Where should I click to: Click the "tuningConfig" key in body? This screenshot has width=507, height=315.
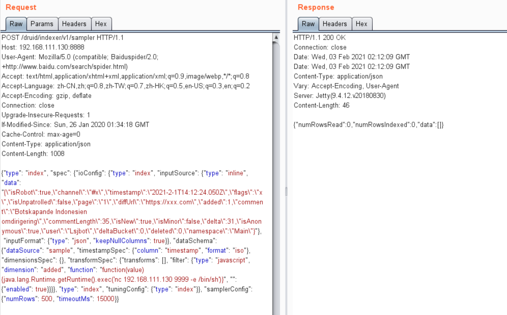pyautogui.click(x=127, y=289)
